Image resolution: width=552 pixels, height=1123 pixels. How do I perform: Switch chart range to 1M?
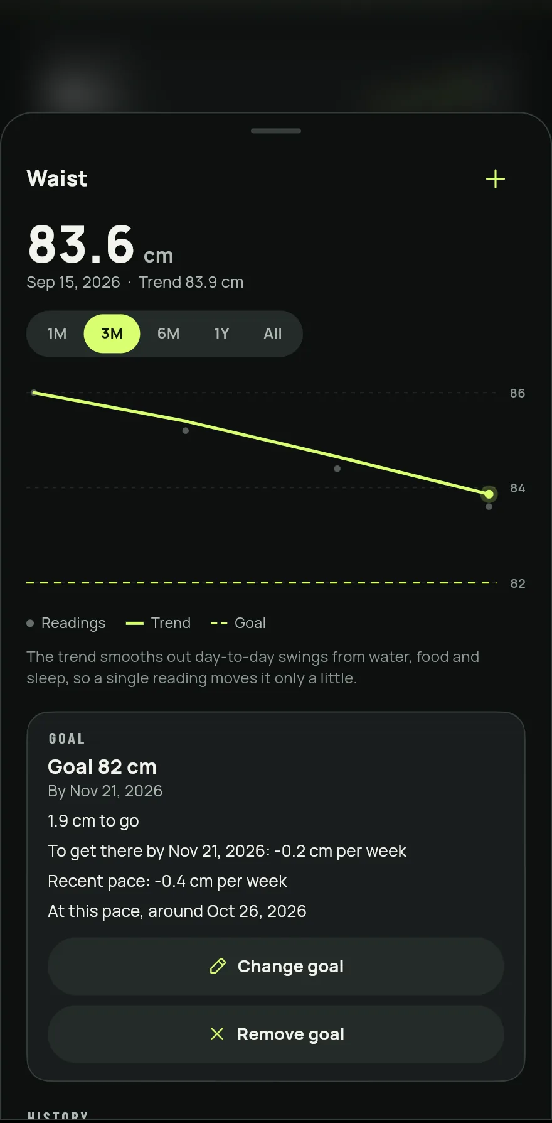click(x=57, y=334)
